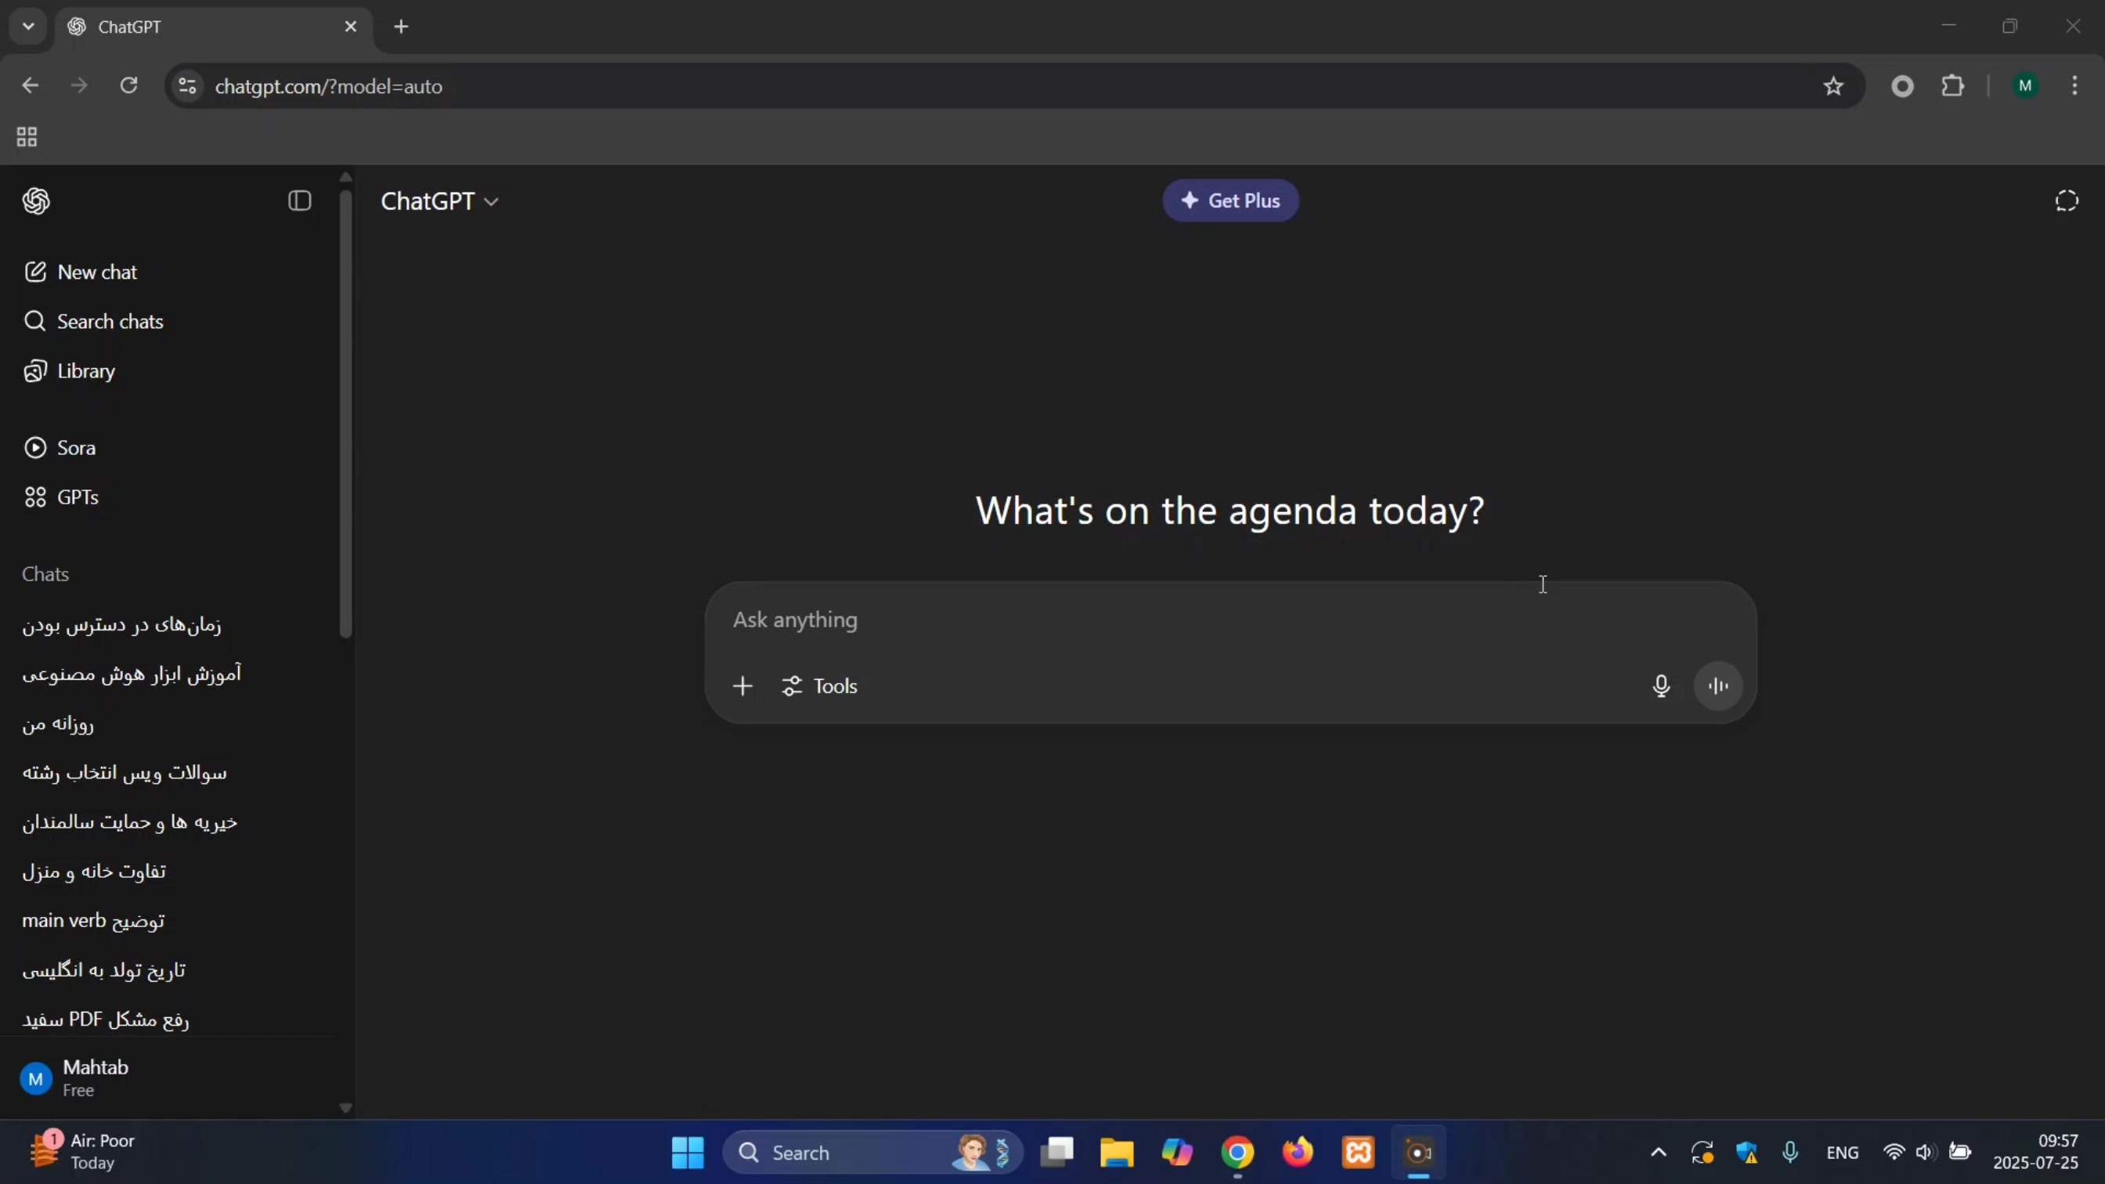Open File Explorer from taskbar
Screen dimensions: 2105x1184
tap(1116, 1153)
